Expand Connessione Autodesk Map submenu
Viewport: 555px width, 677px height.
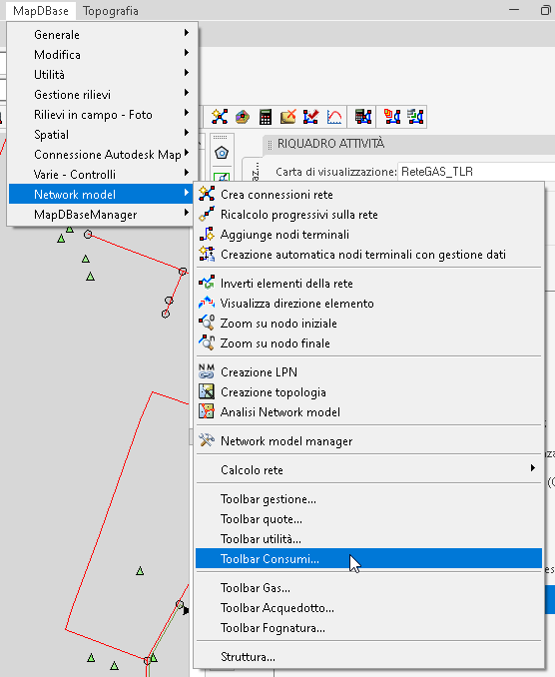click(104, 154)
